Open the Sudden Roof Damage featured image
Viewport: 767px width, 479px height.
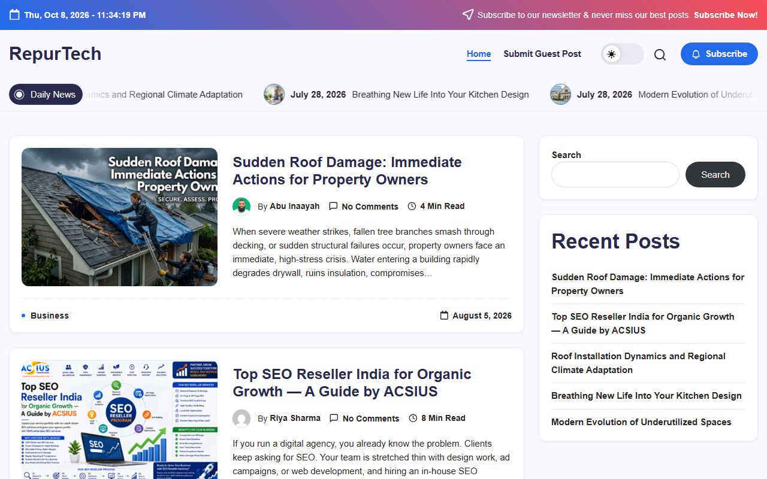tap(119, 217)
